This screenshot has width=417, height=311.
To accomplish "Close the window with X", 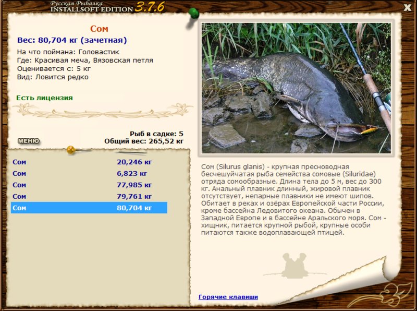I will point(408,7).
